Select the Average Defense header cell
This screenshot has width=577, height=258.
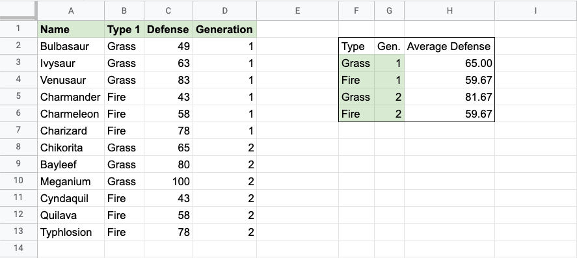click(450, 46)
